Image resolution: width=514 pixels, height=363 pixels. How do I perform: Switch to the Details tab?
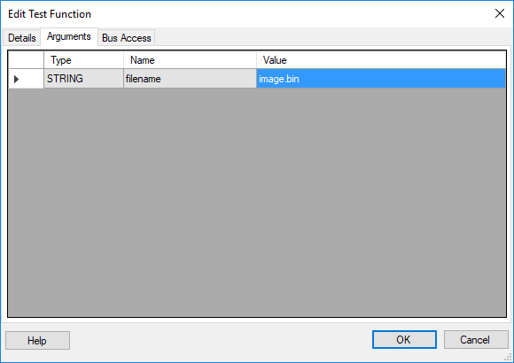click(x=22, y=38)
